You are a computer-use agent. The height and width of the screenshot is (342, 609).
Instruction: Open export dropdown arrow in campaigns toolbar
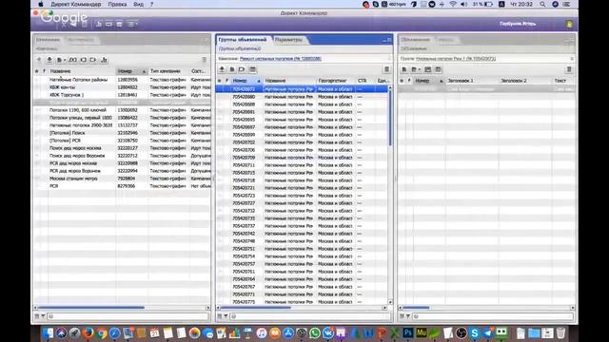[65, 60]
